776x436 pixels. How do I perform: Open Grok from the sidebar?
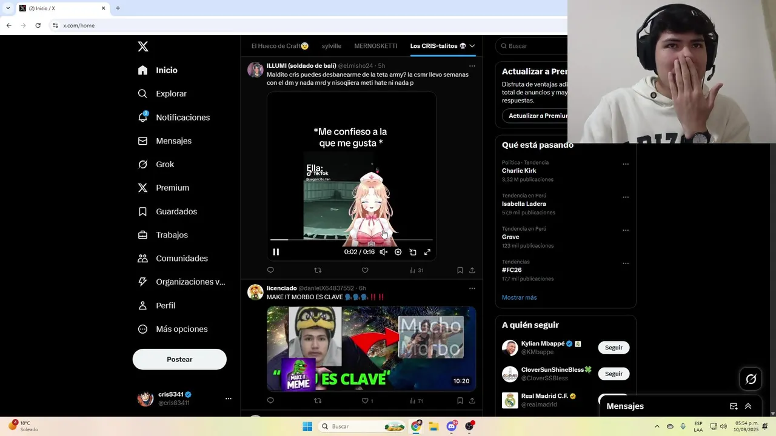click(x=156, y=164)
